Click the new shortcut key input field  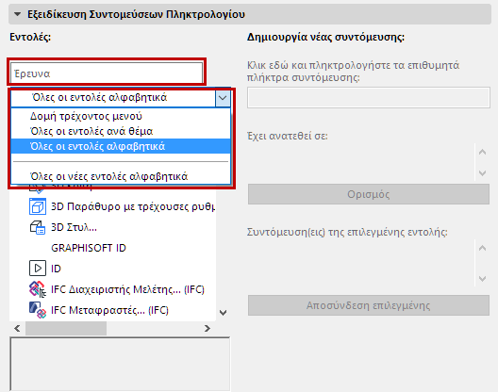[369, 98]
